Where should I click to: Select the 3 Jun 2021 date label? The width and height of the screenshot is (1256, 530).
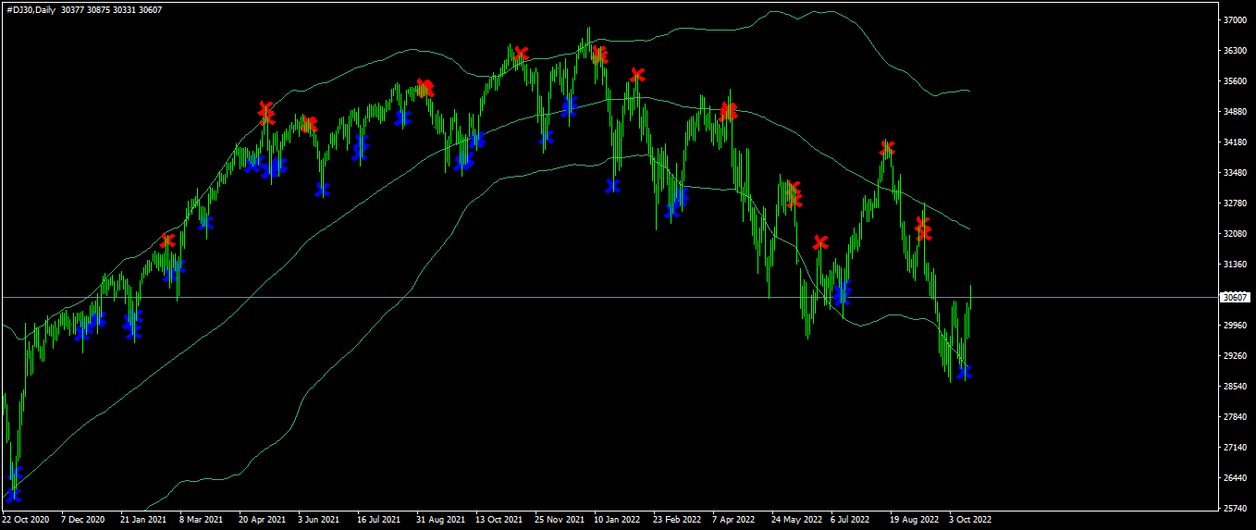320,520
